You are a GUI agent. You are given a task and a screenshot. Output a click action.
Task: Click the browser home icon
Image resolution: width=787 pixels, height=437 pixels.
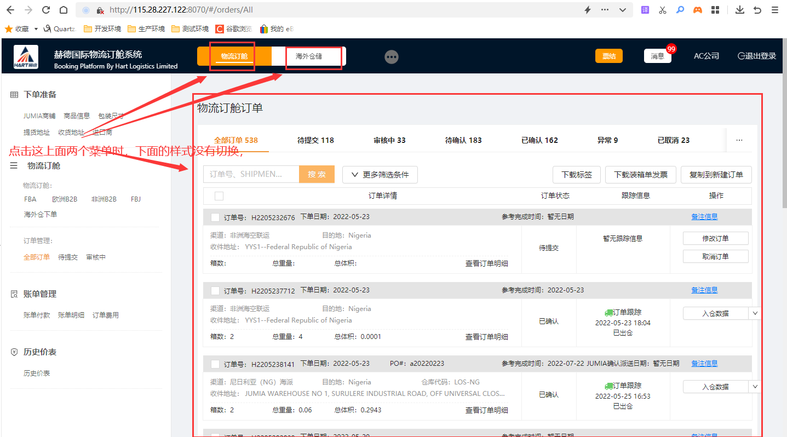click(x=64, y=10)
